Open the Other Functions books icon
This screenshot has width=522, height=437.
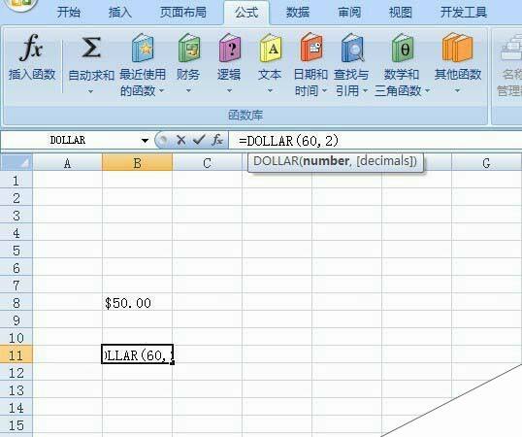[x=457, y=48]
